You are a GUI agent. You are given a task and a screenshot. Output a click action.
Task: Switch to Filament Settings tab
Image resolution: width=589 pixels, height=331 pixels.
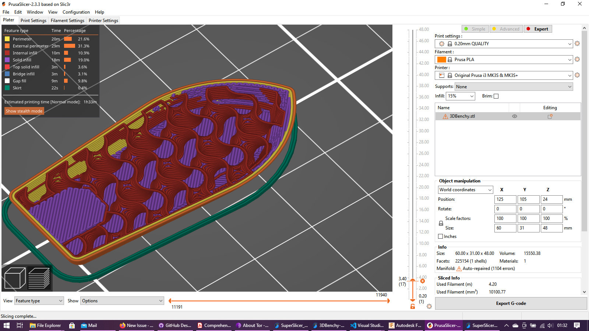tap(67, 21)
